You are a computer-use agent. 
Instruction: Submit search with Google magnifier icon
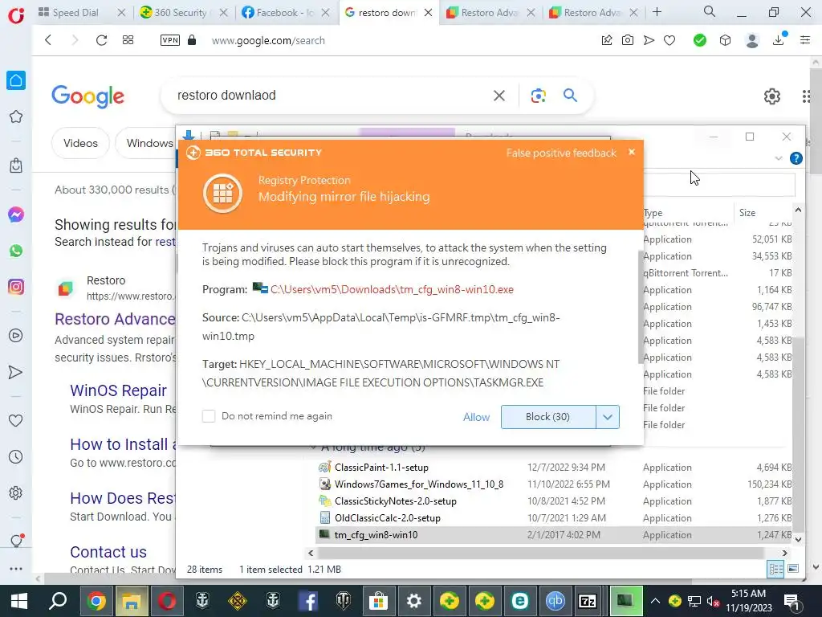[571, 96]
